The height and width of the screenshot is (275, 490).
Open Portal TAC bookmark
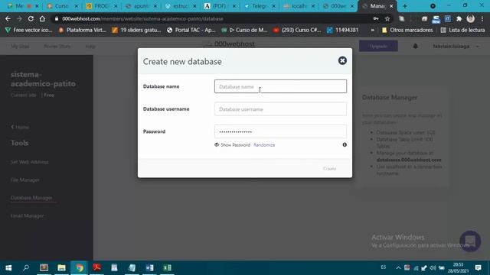[x=191, y=30]
